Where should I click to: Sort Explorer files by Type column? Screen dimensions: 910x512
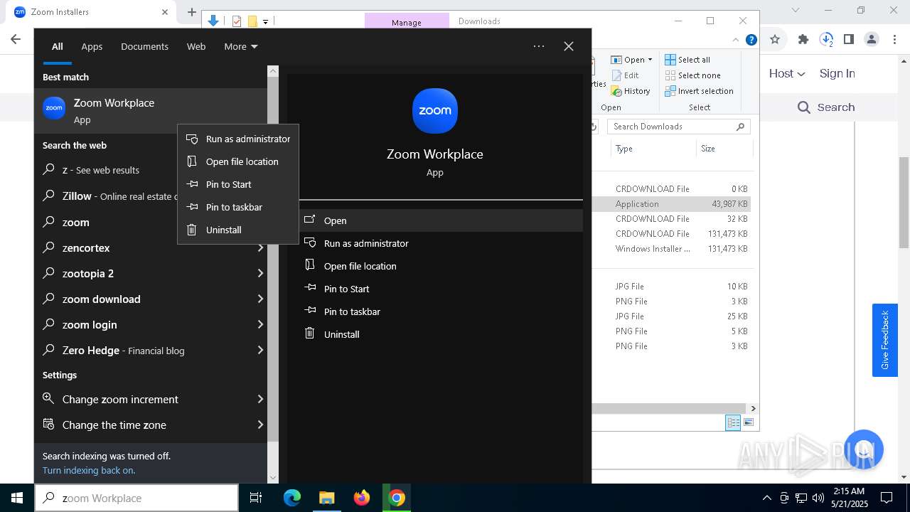[x=653, y=149]
